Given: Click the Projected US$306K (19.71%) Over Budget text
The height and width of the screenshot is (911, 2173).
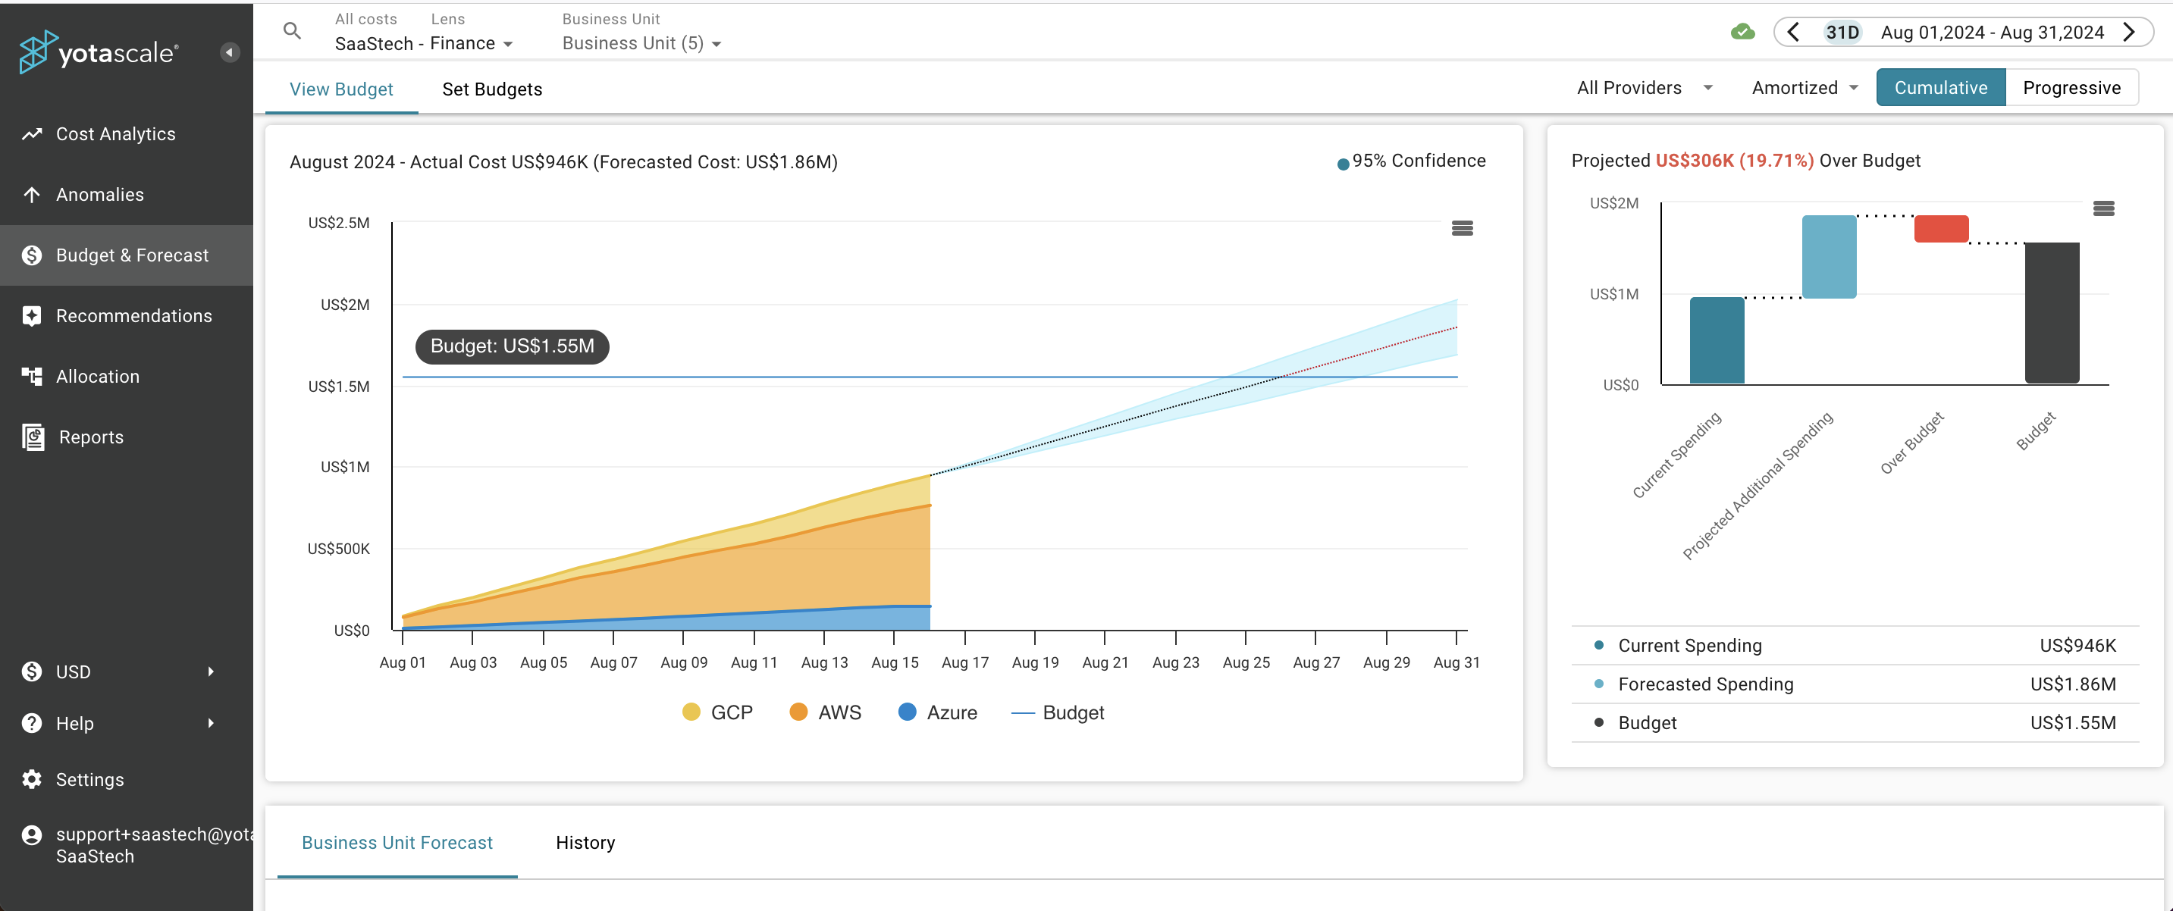Looking at the screenshot, I should 1745,160.
